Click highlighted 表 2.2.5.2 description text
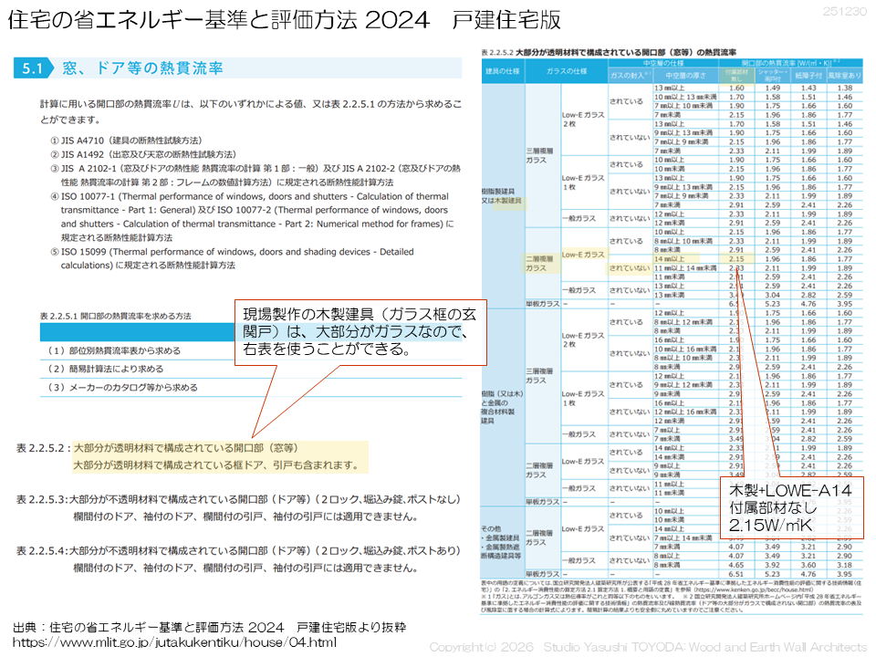Viewport: 876px width, 657px height. (219, 456)
